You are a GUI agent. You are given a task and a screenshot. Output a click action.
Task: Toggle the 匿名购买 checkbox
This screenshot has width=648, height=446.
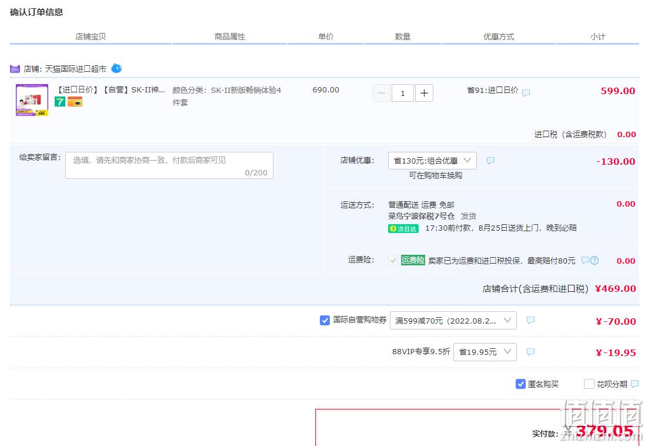(521, 384)
